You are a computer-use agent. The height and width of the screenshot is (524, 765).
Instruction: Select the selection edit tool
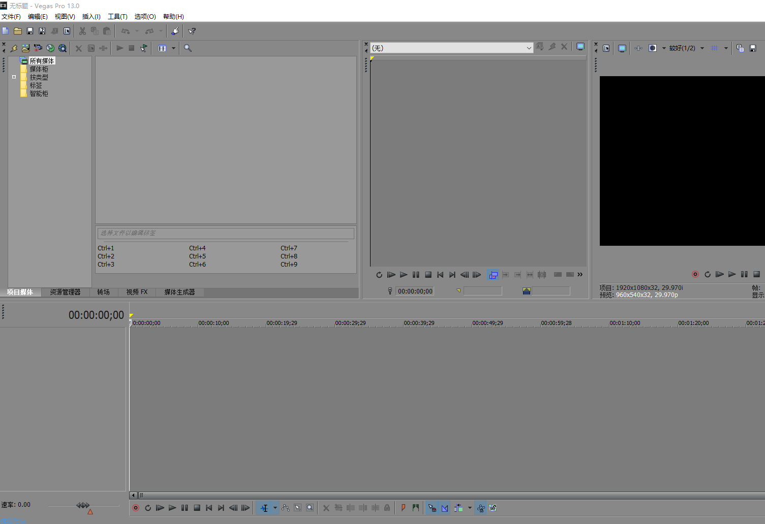298,508
